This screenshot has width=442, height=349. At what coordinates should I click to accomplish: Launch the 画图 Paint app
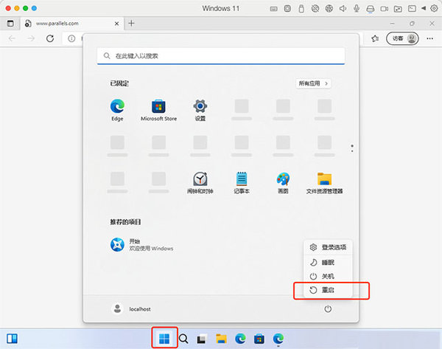[283, 183]
